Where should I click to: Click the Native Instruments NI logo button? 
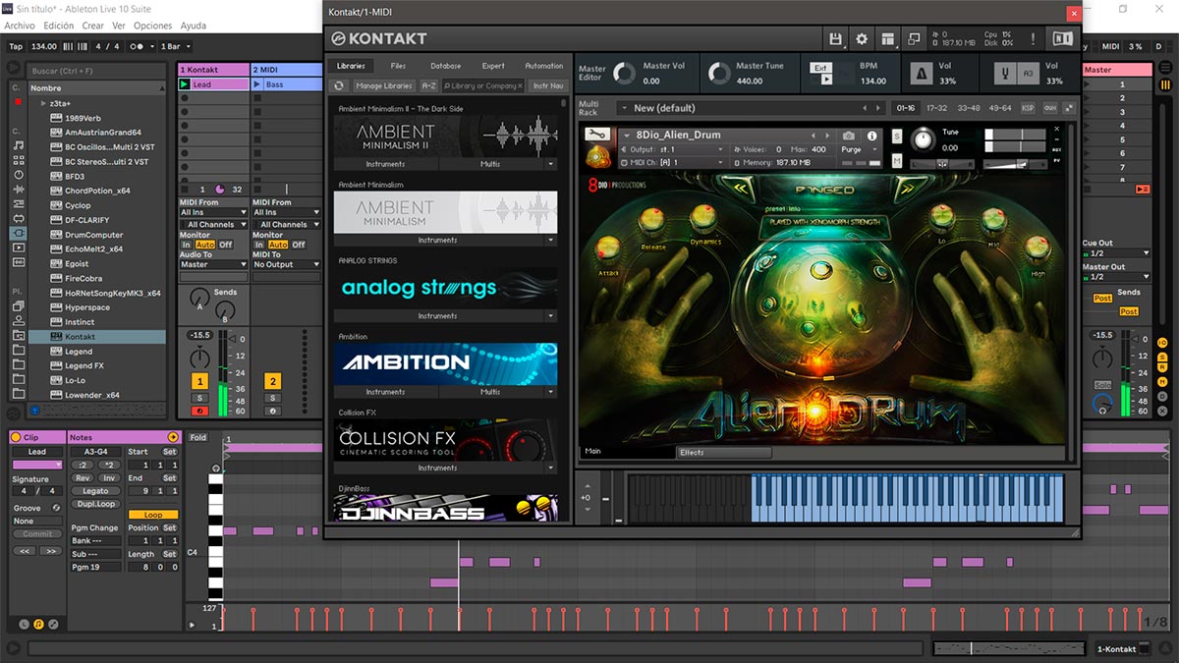click(x=1062, y=38)
